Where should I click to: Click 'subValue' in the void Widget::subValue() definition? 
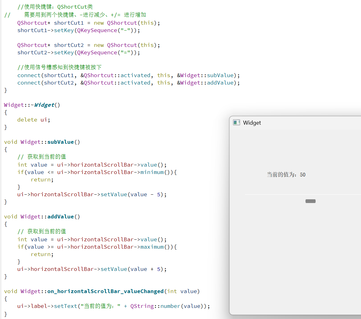click(60, 142)
